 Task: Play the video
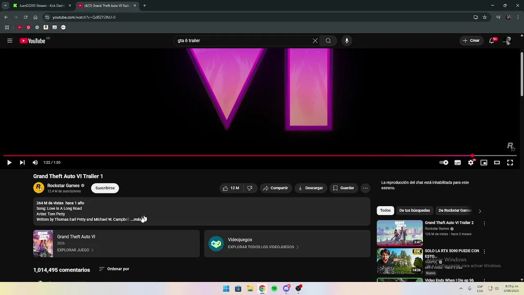(x=9, y=163)
